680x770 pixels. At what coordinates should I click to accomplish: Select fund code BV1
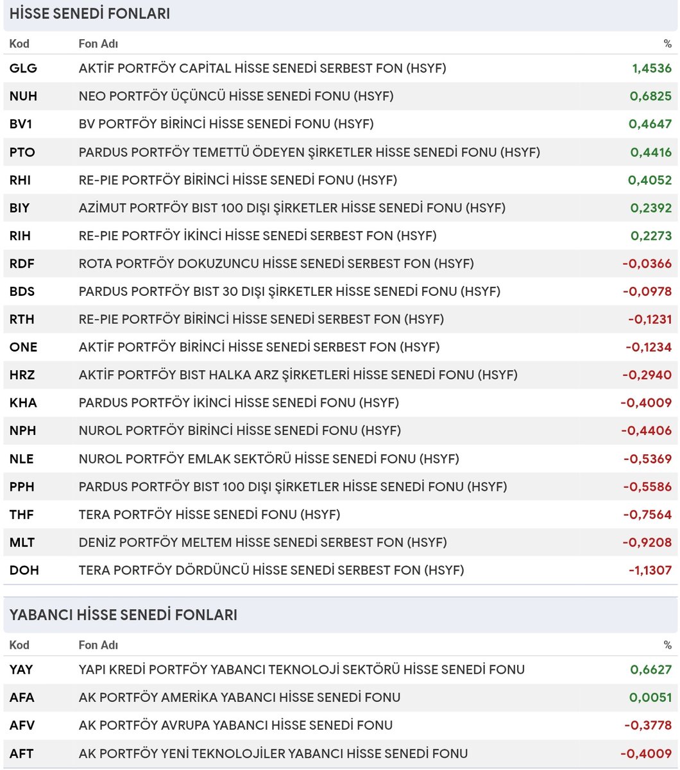tap(22, 124)
